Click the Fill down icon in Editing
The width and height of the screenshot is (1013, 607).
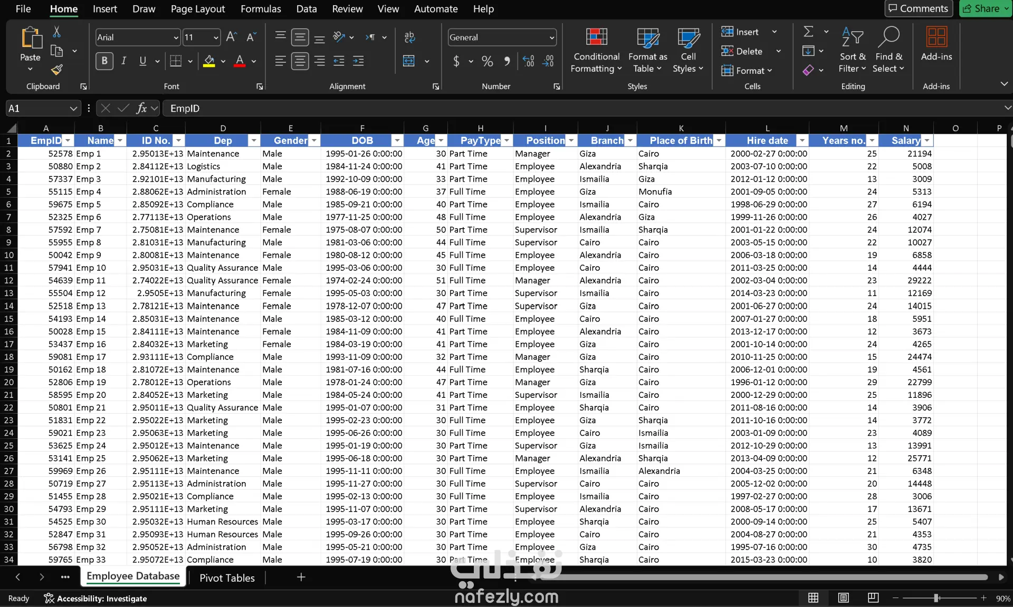tap(808, 51)
